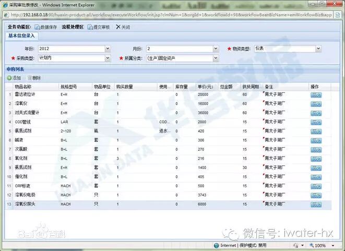
Task: Click the 年份 field showing 2012
Action: click(x=72, y=49)
